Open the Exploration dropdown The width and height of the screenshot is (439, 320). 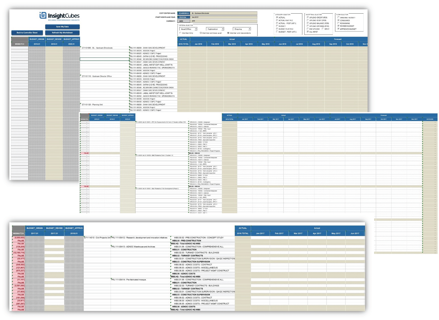(x=215, y=29)
